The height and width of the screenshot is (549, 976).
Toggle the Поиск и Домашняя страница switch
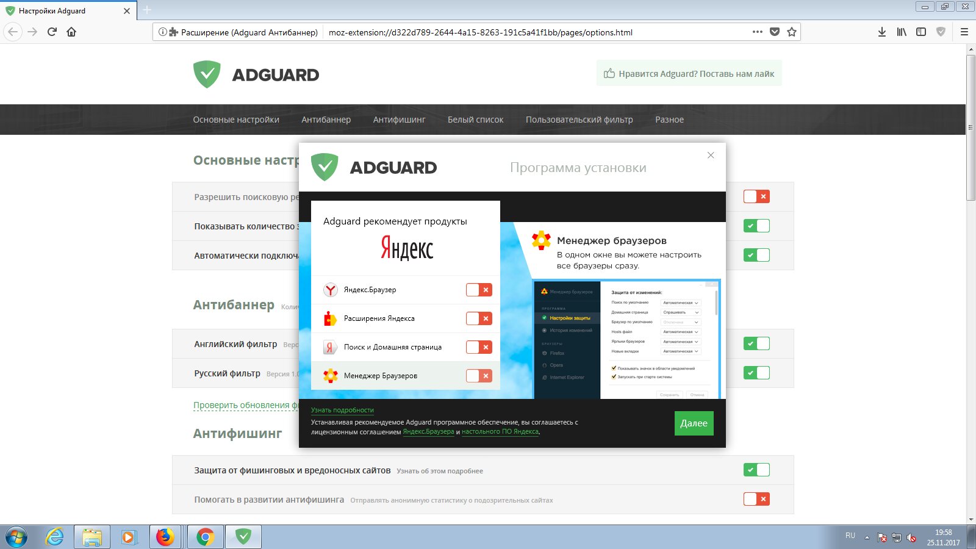pyautogui.click(x=479, y=347)
